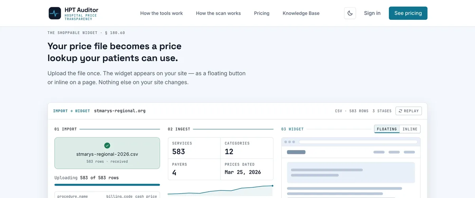
Task: Click the stmarys-regional.org domain text
Action: (120, 111)
